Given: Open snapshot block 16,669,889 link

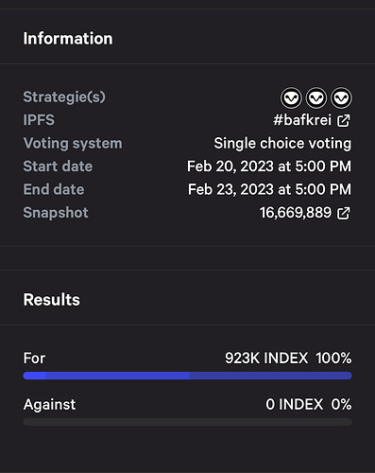Looking at the screenshot, I should 296,213.
